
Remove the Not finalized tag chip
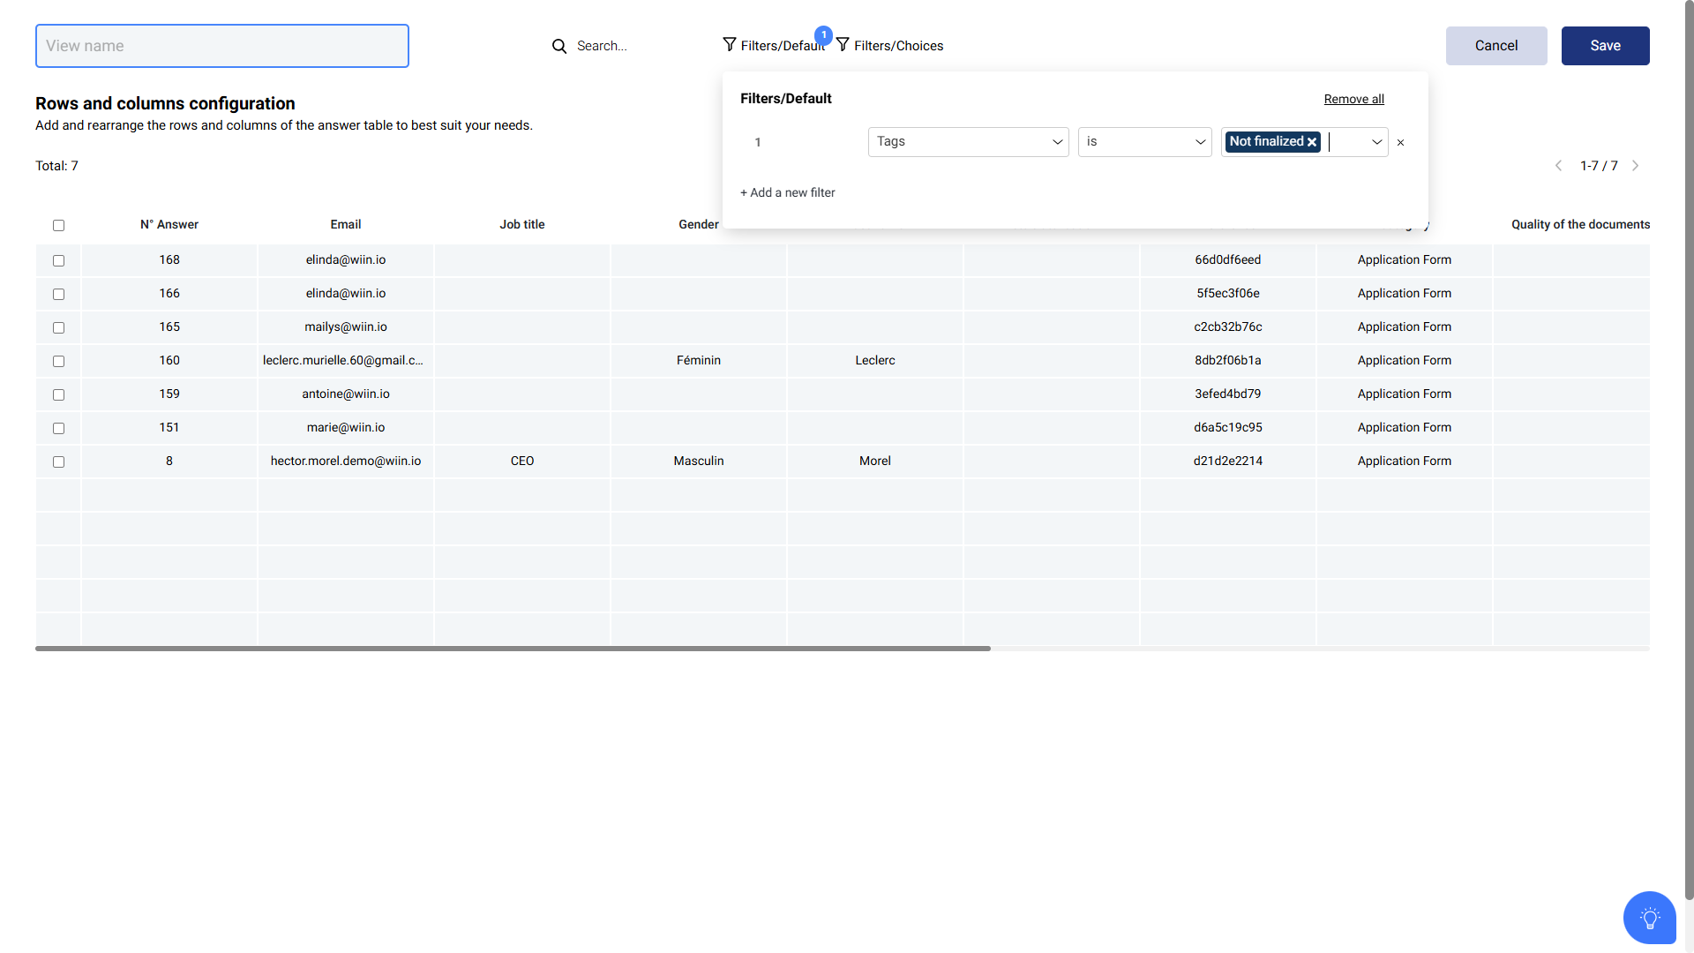(1312, 142)
